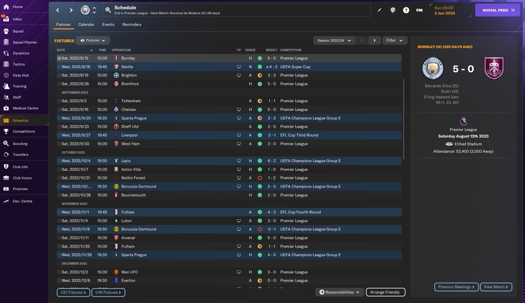Open the help question mark icon

click(406, 10)
